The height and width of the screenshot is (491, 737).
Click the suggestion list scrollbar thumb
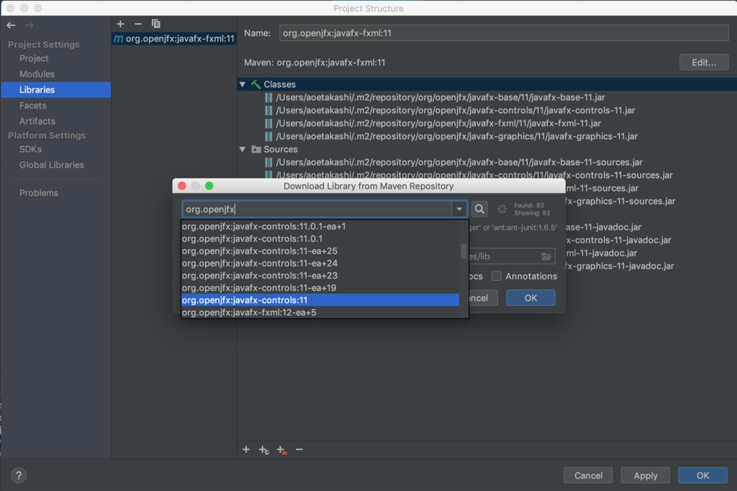click(464, 251)
